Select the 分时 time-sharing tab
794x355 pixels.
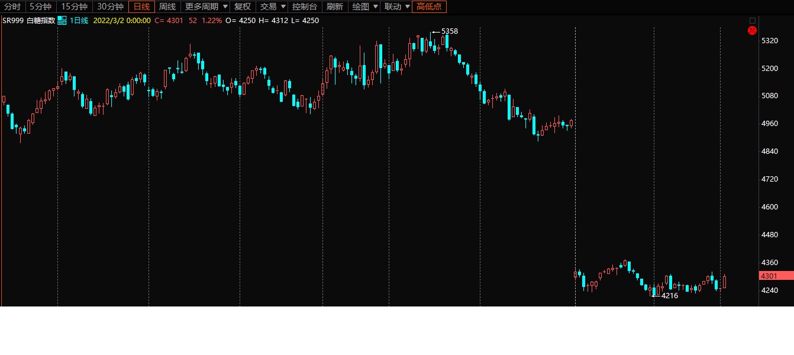[12, 7]
